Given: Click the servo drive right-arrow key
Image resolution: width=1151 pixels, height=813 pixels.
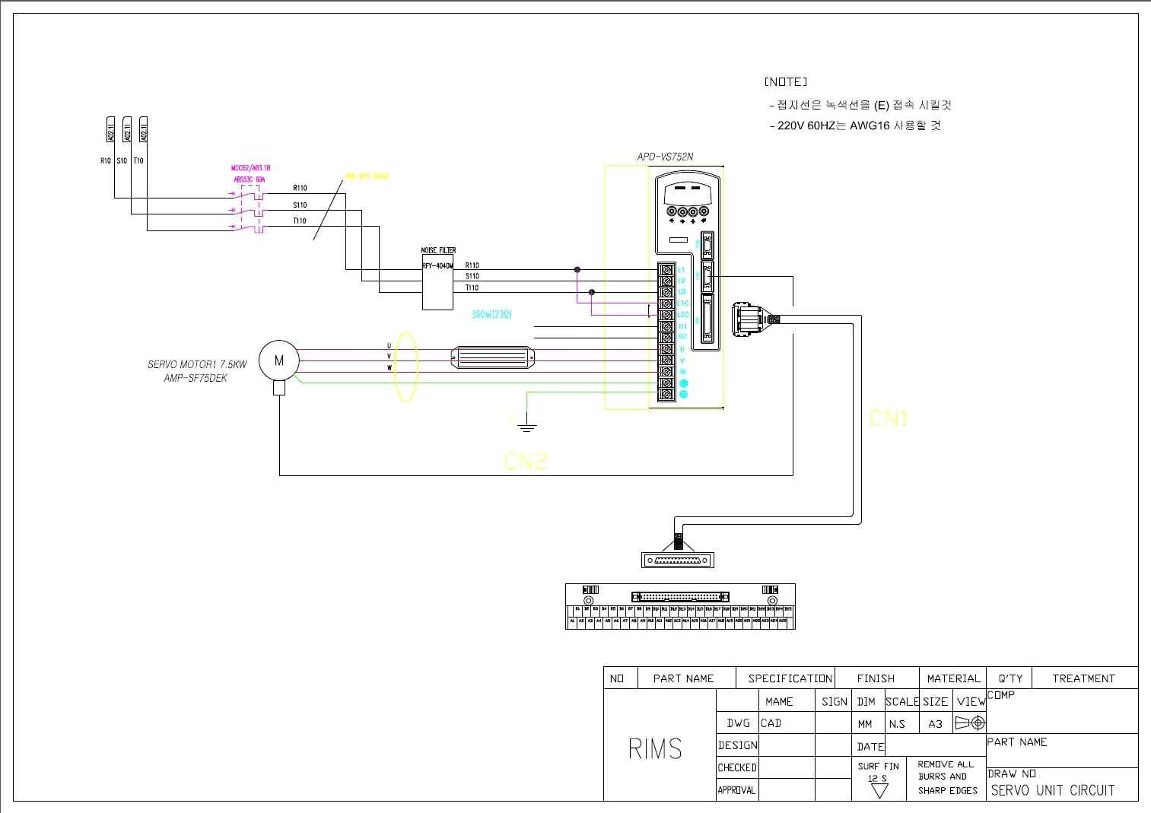Looking at the screenshot, I should [682, 212].
